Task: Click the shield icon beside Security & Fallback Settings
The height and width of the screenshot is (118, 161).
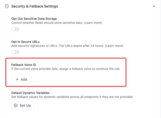Action: coord(7,6)
